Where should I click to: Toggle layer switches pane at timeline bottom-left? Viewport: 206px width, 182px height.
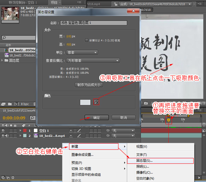[x=3, y=178]
